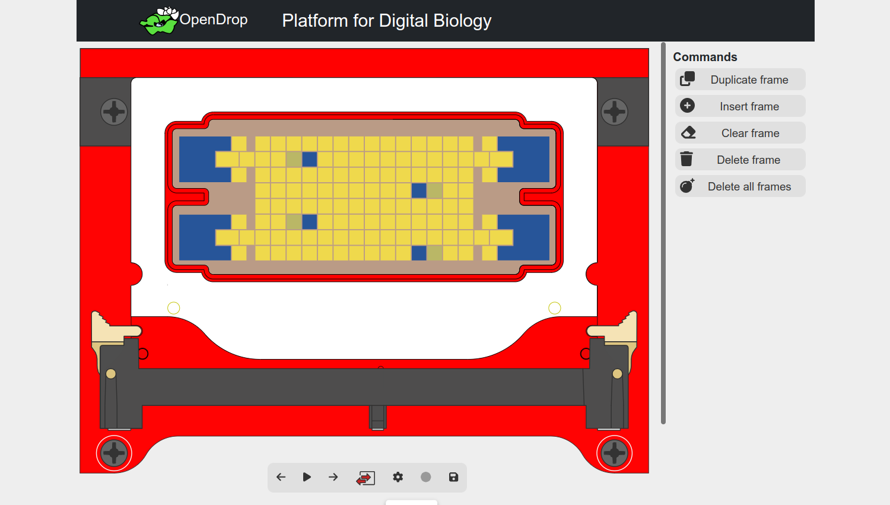Insert a new frame
890x505 pixels.
tap(740, 106)
